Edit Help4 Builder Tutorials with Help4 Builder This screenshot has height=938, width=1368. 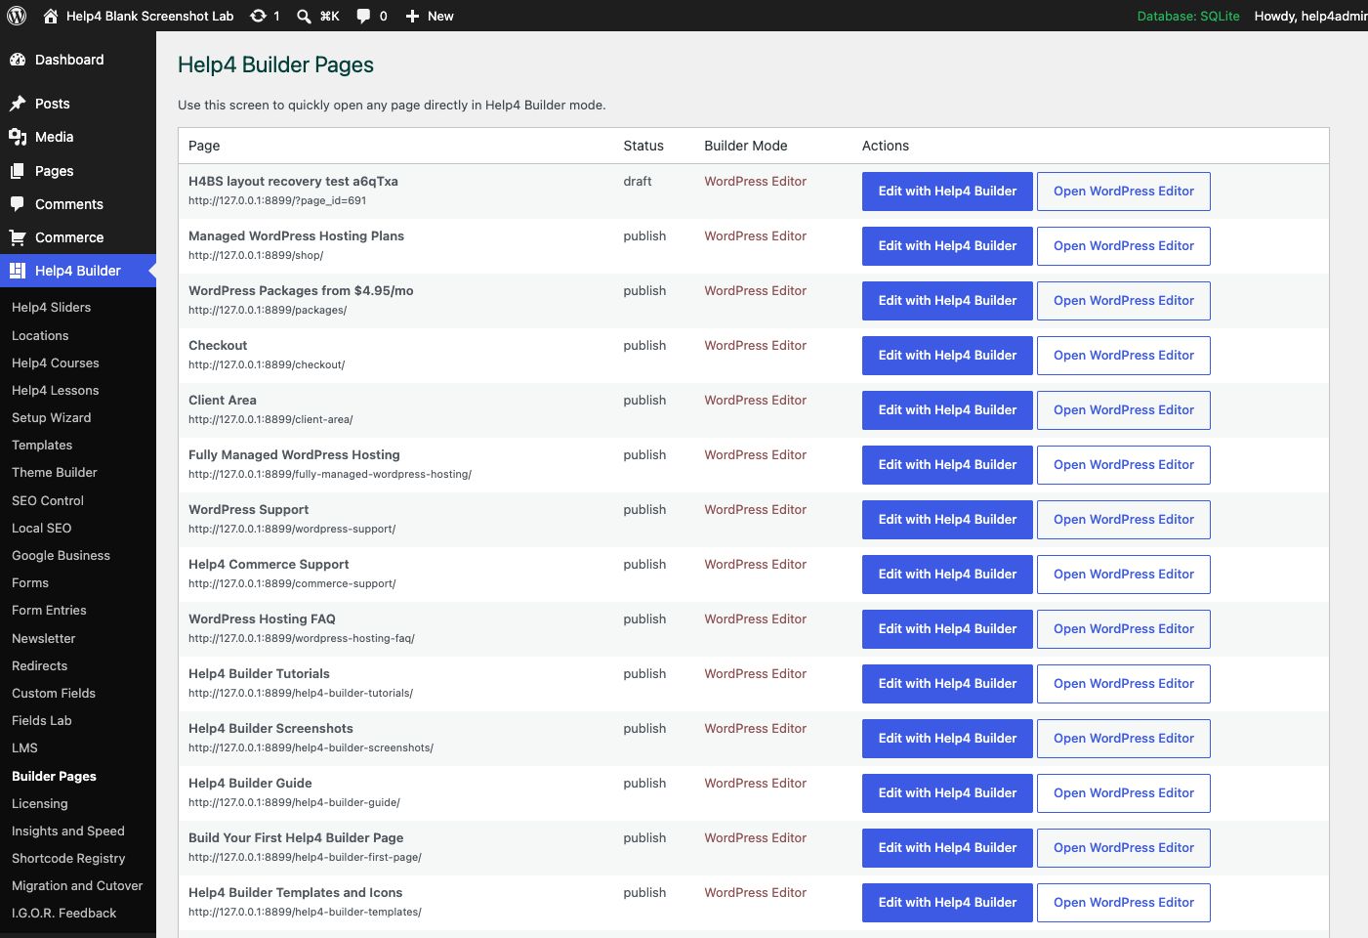tap(947, 684)
